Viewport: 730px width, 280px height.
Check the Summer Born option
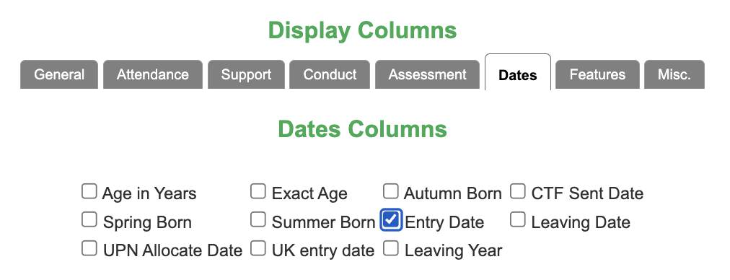[x=258, y=220]
